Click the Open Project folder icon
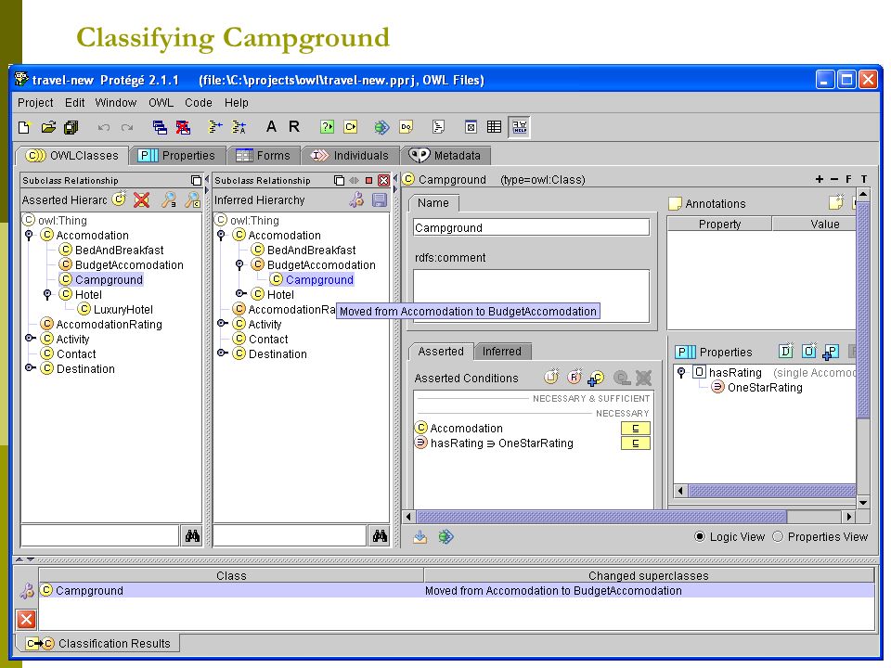 pos(48,127)
